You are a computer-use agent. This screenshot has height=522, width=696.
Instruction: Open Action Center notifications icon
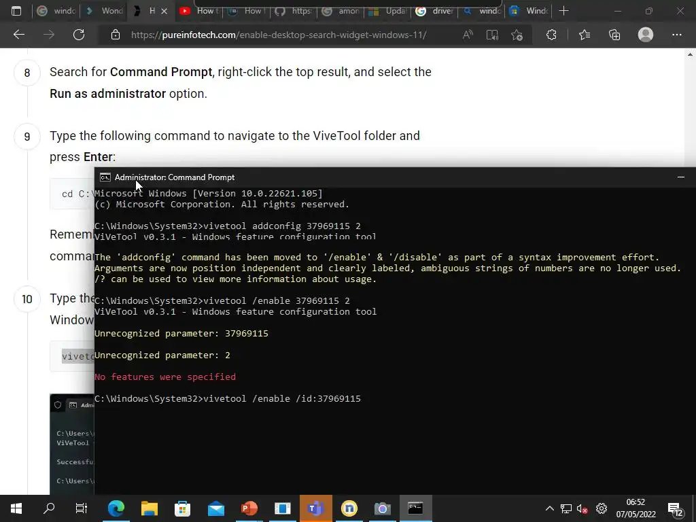[676, 508]
